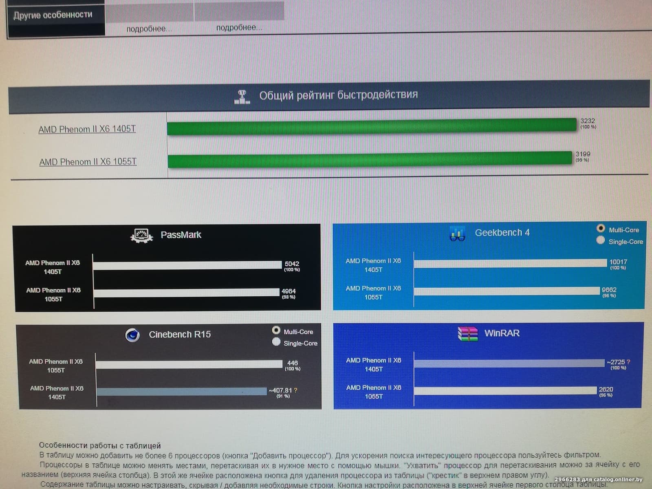Open the AMD Phenom II X6 1055T link
The width and height of the screenshot is (652, 489).
(x=88, y=162)
